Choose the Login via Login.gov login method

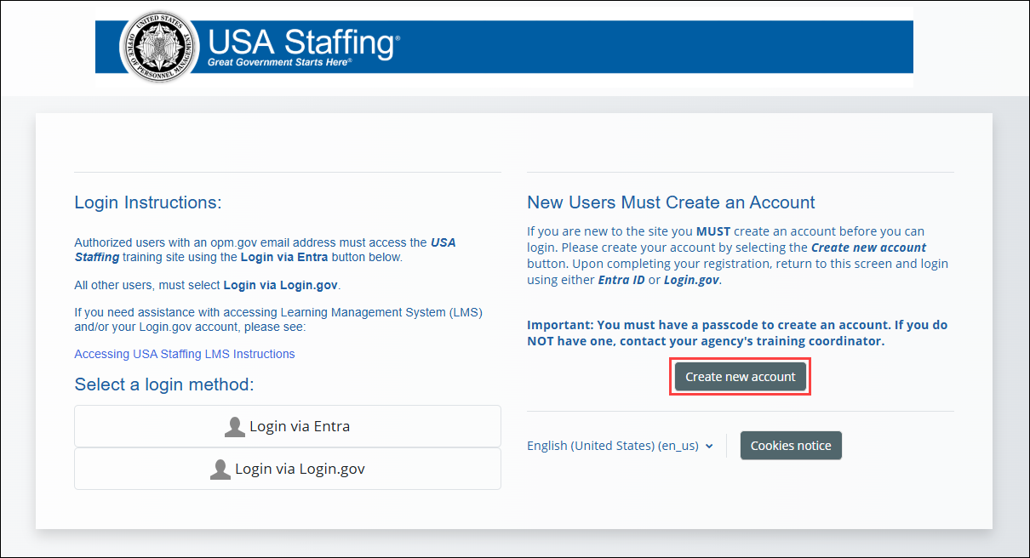coord(287,468)
